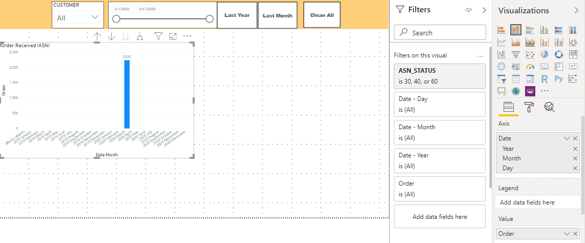Select the R script visual
Screen dimensions: 585x243
click(545, 79)
